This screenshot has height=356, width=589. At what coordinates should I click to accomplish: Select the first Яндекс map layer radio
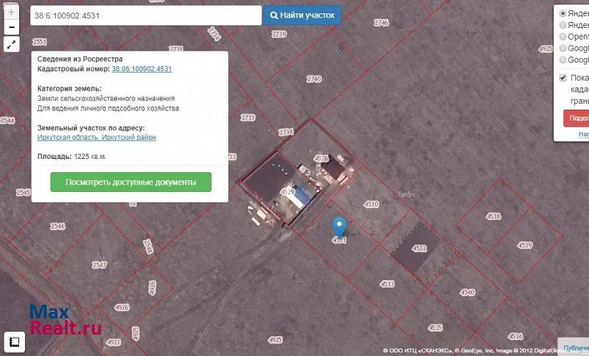tap(563, 13)
